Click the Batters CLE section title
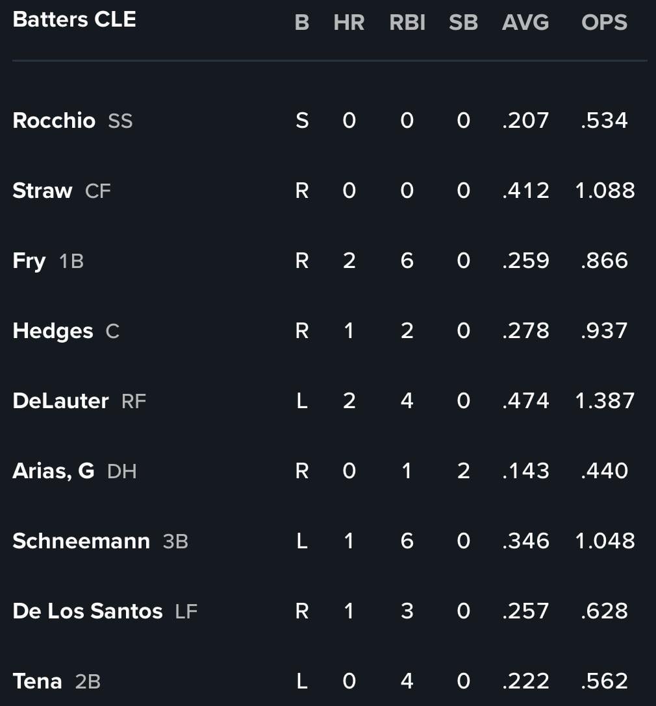The height and width of the screenshot is (706, 656). tap(74, 19)
